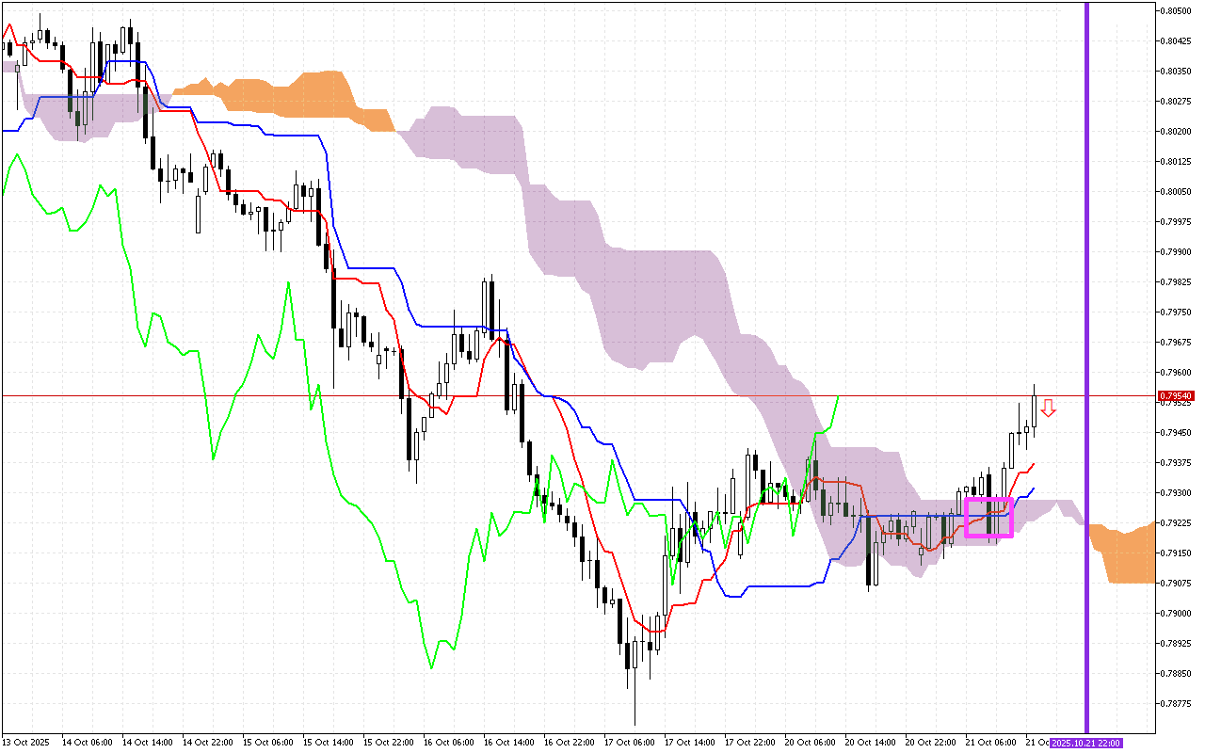Screen dimensions: 1205x753
Task: Click the 0.79000 price scale label
Action: click(1176, 613)
